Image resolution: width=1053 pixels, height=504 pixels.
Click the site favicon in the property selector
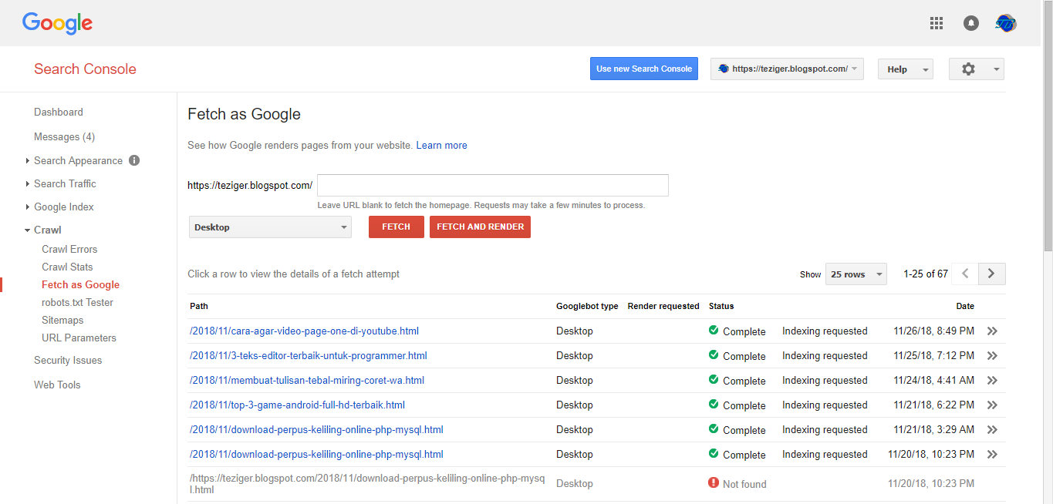point(724,69)
